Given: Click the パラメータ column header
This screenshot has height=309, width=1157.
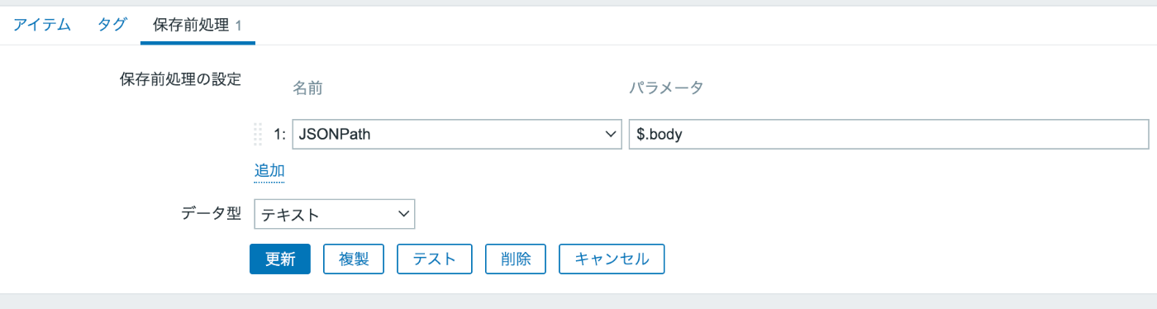Looking at the screenshot, I should tap(666, 88).
